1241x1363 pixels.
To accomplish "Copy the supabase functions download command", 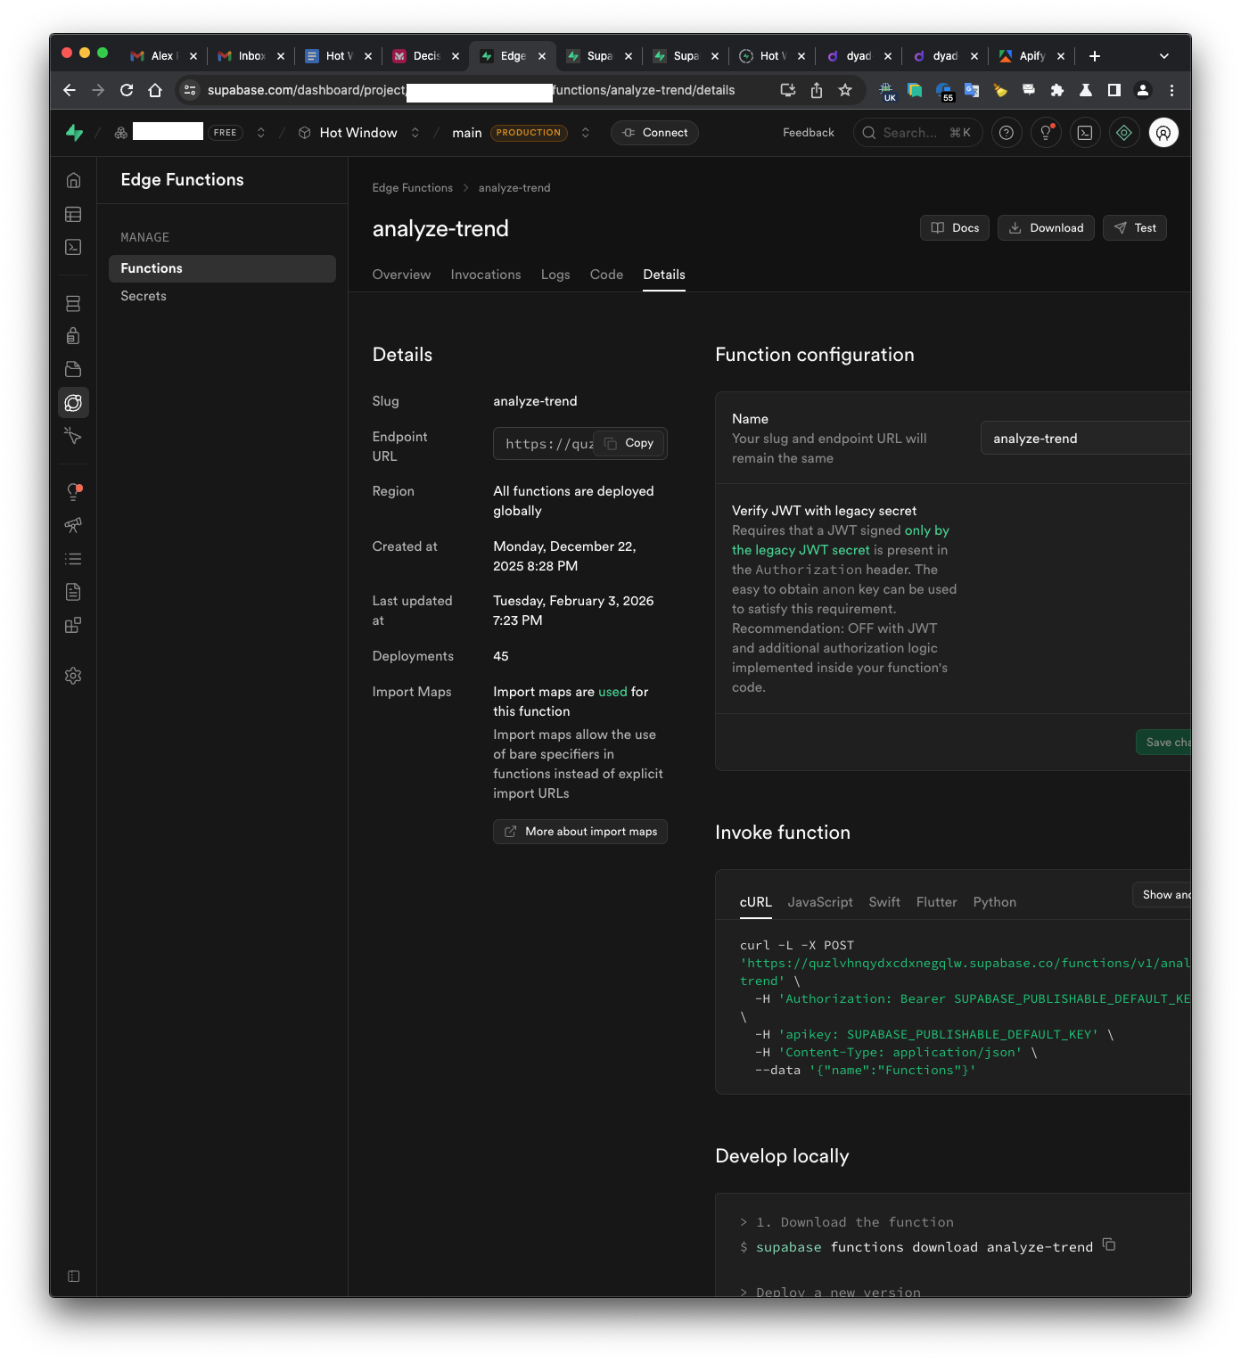I will pos(1109,1244).
